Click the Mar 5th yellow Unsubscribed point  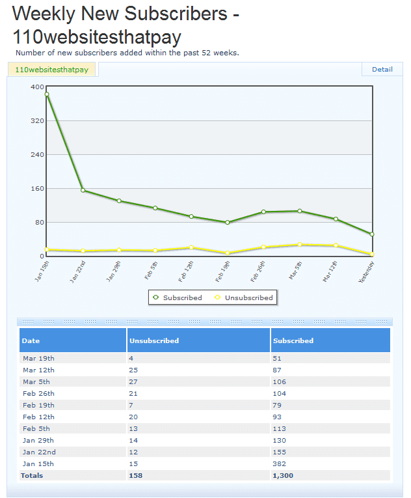click(x=300, y=245)
